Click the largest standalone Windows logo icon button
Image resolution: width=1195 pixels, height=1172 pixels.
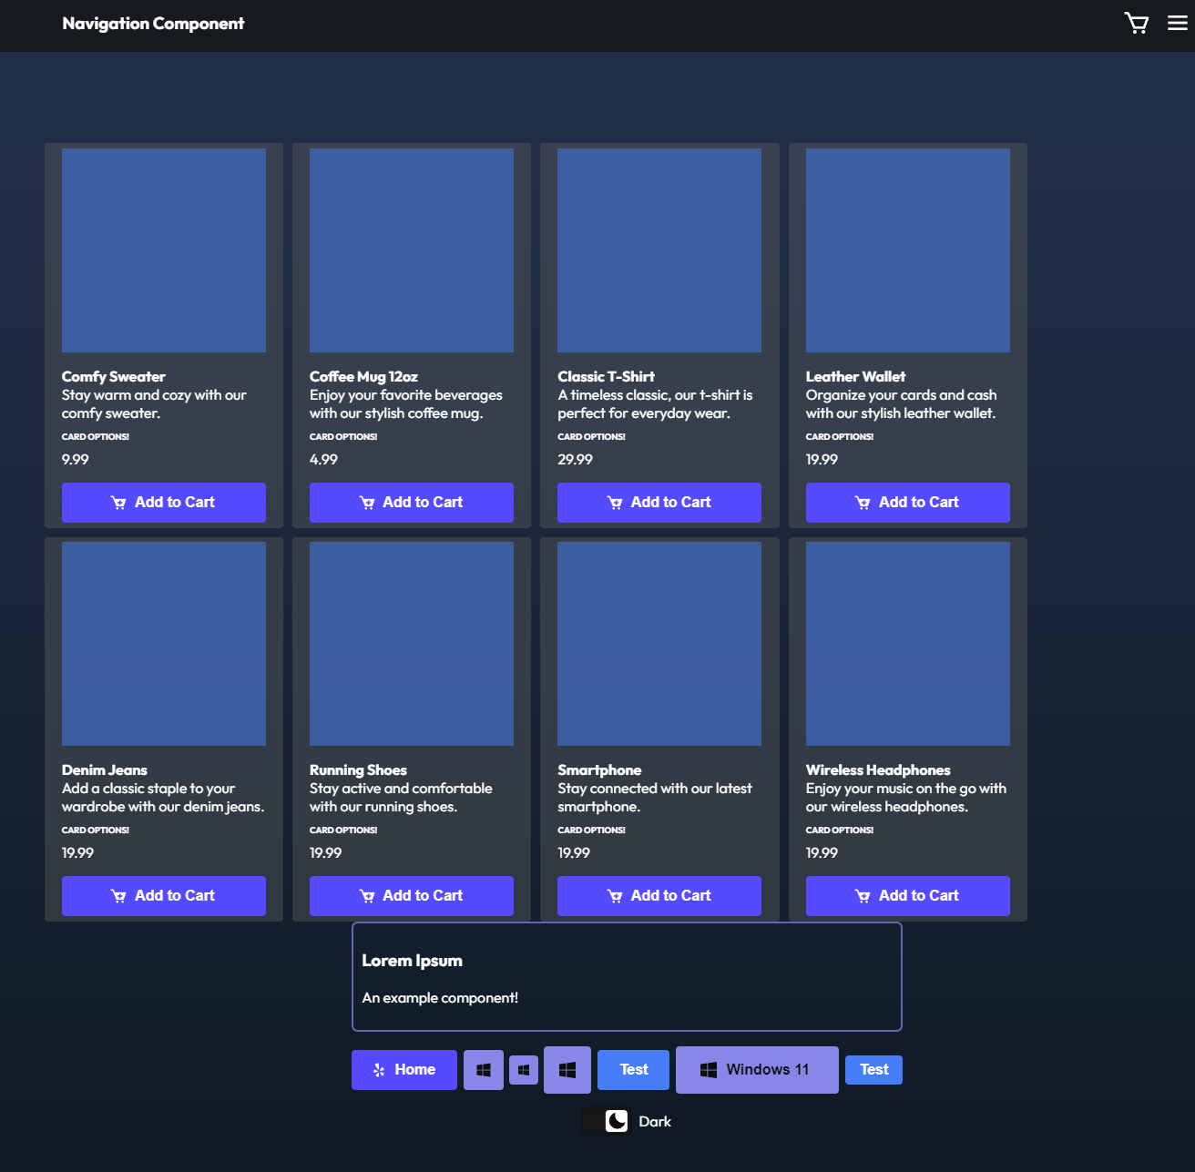tap(567, 1069)
